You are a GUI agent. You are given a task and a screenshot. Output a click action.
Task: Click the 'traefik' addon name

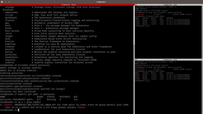pyautogui.click(x=10, y=63)
